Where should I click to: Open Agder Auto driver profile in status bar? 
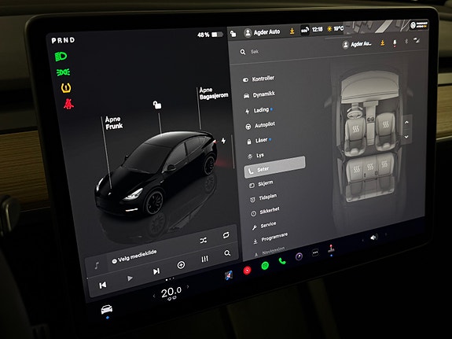point(263,32)
